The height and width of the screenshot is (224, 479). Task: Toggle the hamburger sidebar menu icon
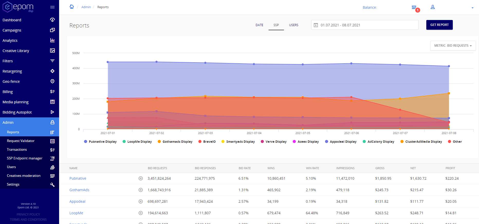click(52, 7)
